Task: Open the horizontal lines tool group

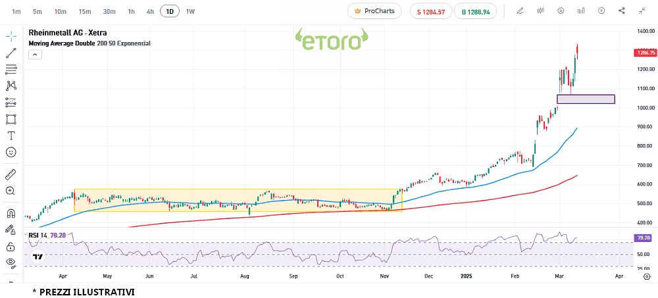Action: coord(11,69)
